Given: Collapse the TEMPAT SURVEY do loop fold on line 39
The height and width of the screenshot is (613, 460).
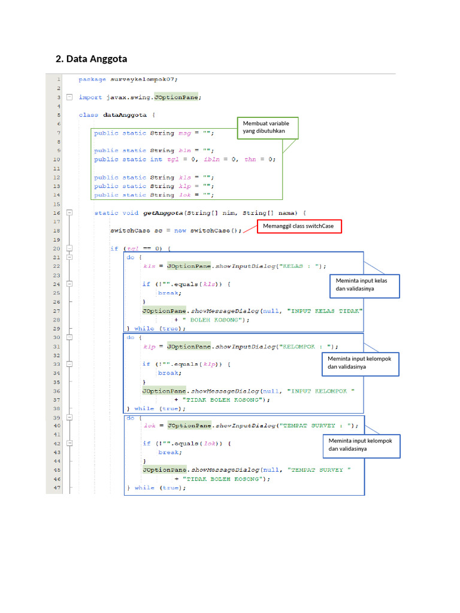Looking at the screenshot, I should pos(69,417).
